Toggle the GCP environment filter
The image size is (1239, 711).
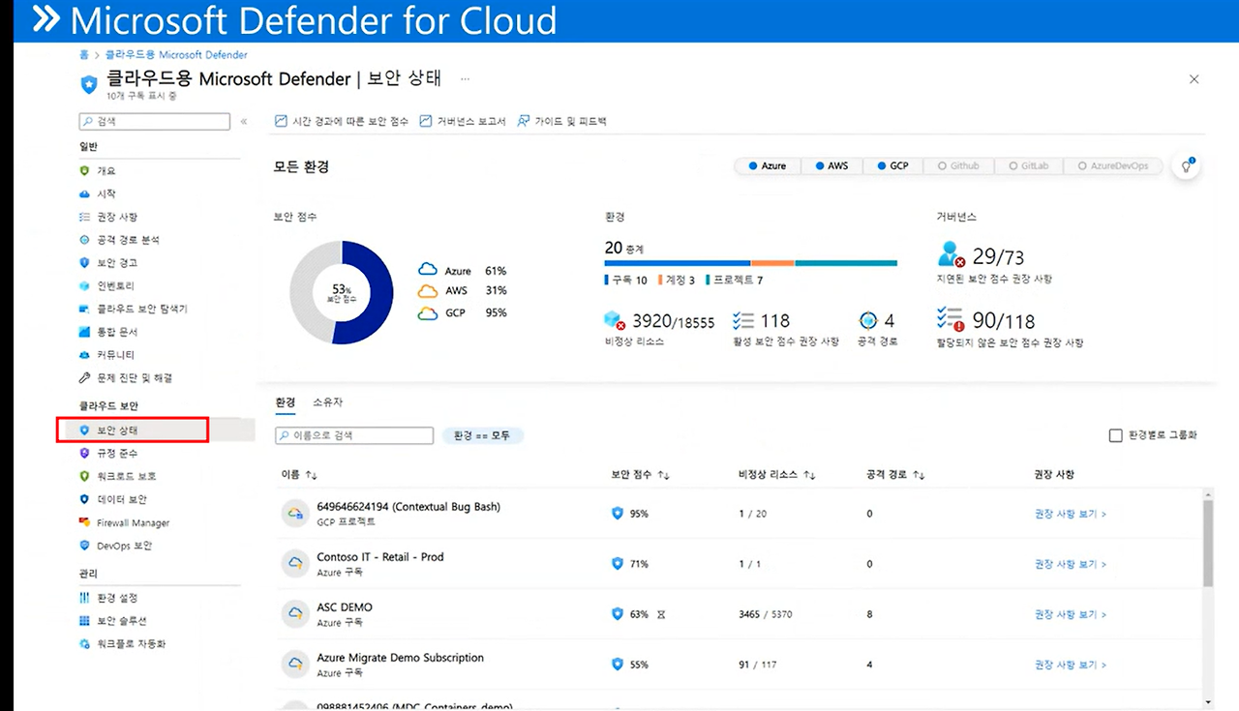[893, 166]
